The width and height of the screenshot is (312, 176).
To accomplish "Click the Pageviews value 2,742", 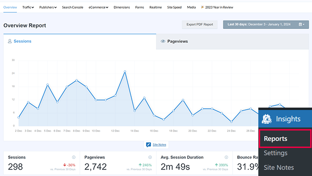I will [95, 167].
